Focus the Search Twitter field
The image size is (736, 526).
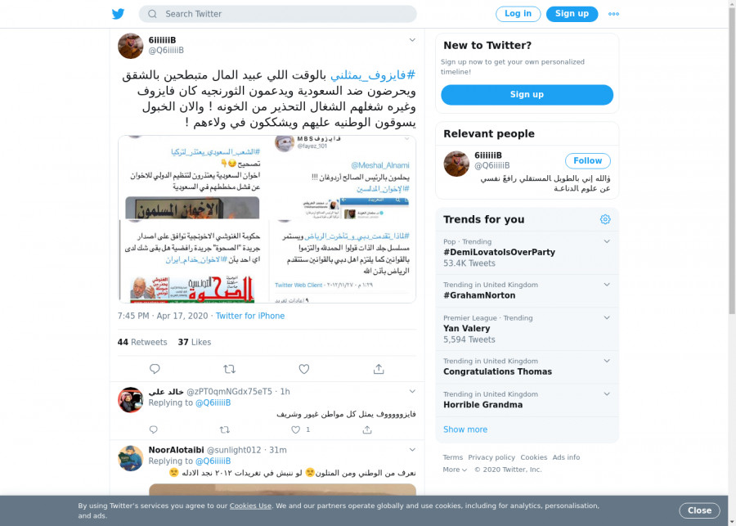277,14
